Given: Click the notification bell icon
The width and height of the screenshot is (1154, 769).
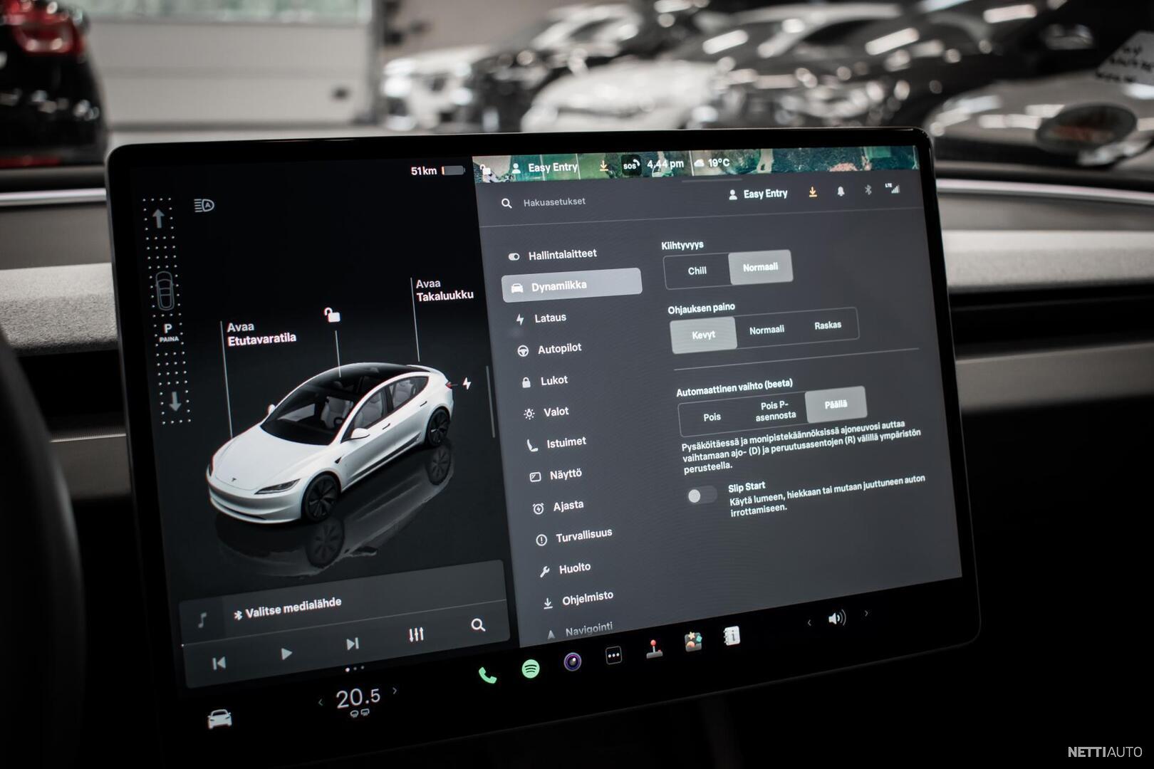Looking at the screenshot, I should coord(841,192).
